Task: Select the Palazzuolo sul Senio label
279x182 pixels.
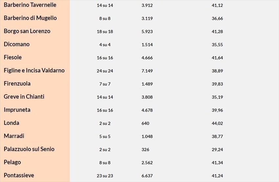Action: [x=29, y=149]
